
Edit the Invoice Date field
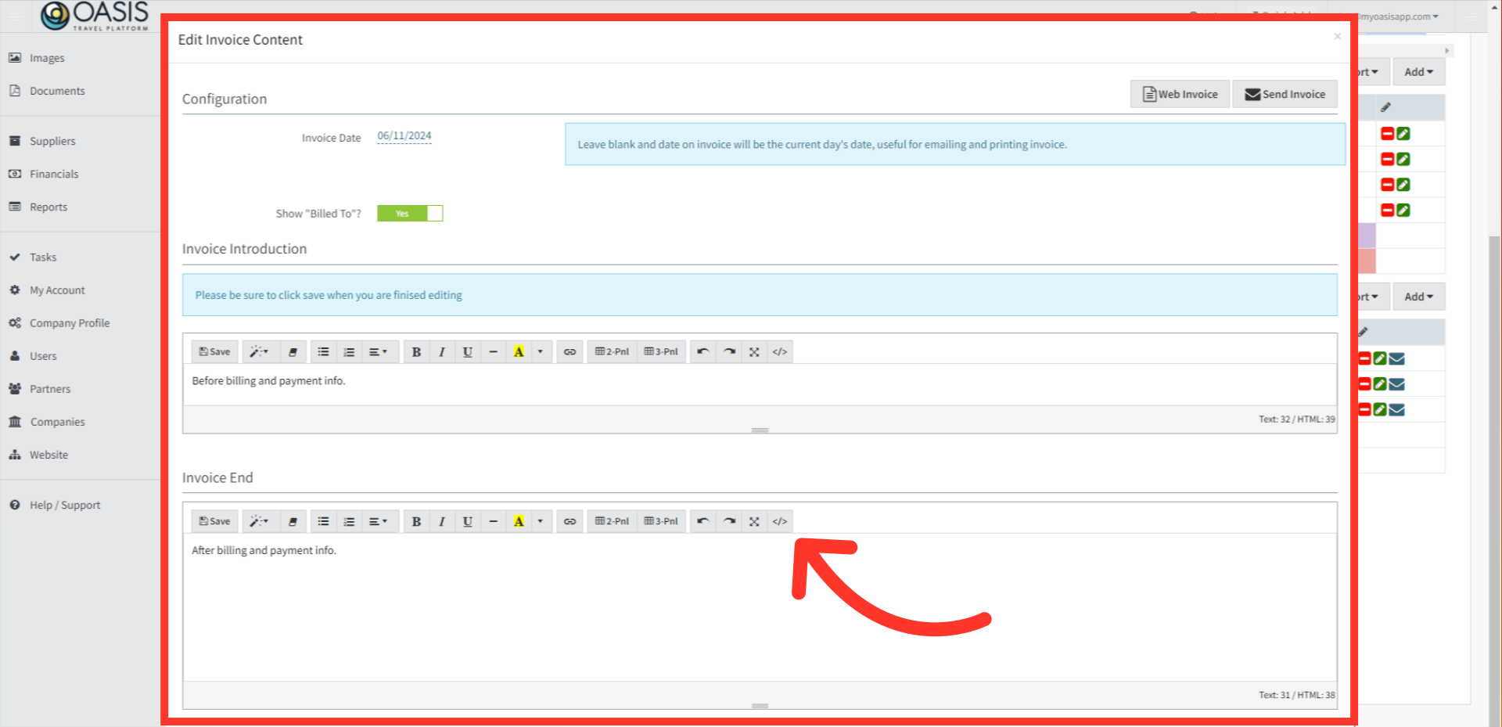[x=404, y=135]
